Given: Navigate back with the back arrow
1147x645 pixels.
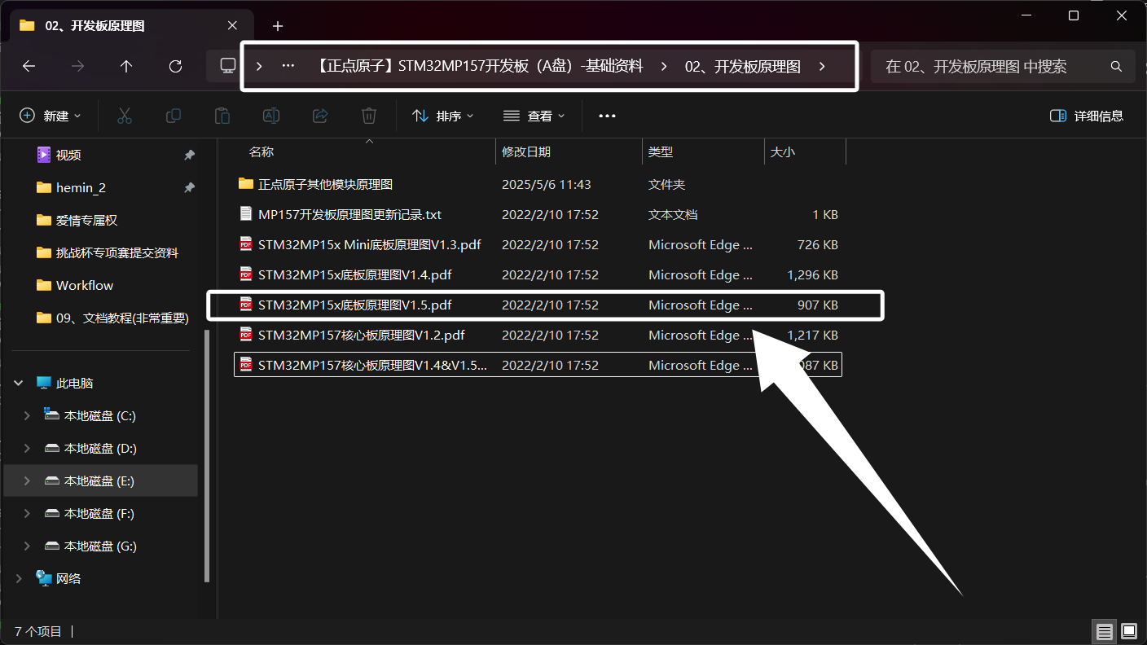Looking at the screenshot, I should pyautogui.click(x=29, y=67).
